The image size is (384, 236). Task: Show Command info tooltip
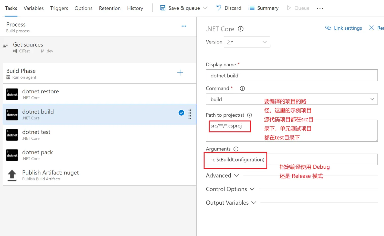242,89
